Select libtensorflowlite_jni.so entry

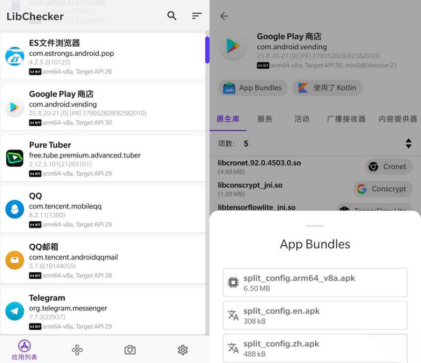(x=257, y=207)
